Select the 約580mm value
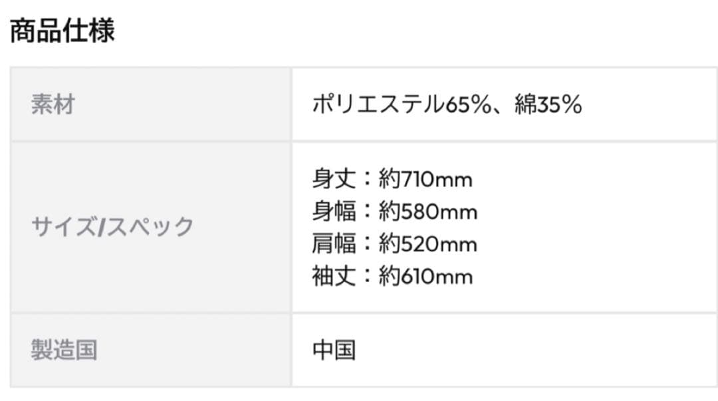This screenshot has width=718, height=401. coord(428,212)
